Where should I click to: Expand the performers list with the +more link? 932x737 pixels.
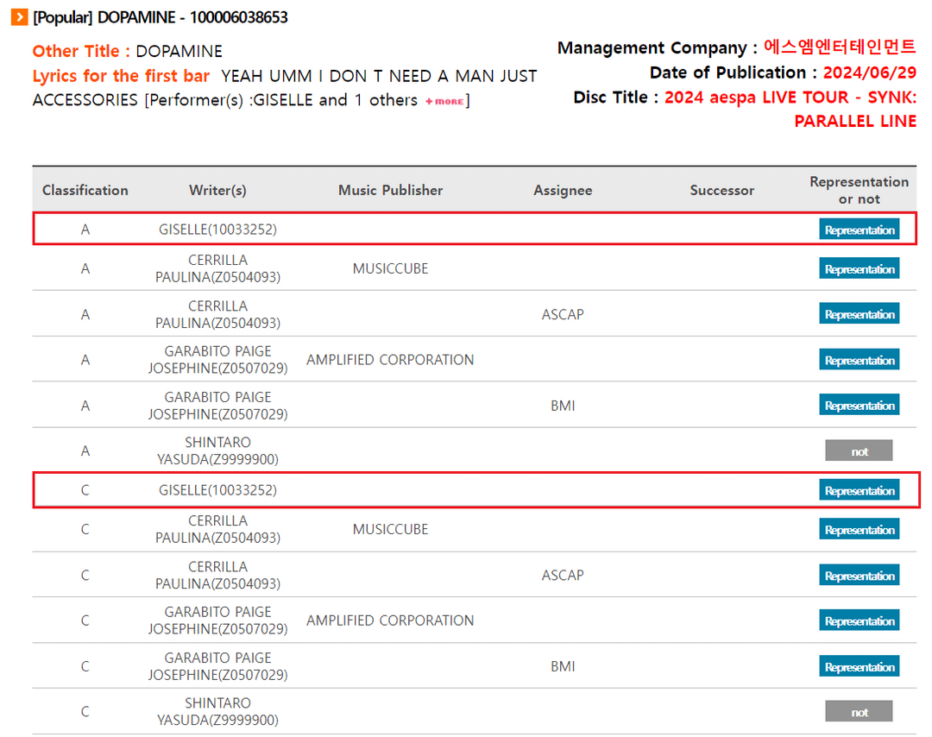(x=444, y=102)
